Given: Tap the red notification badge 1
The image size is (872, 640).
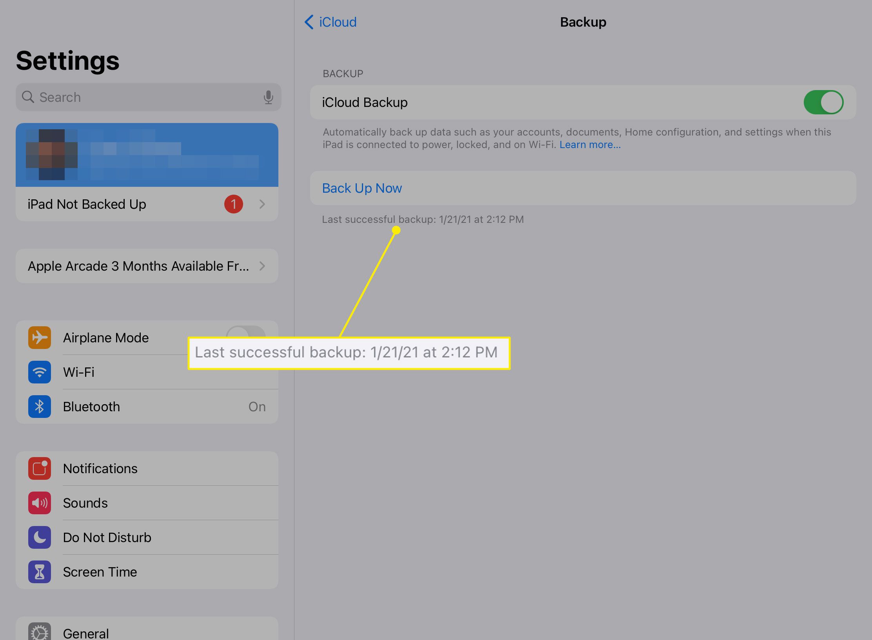Looking at the screenshot, I should tap(234, 204).
